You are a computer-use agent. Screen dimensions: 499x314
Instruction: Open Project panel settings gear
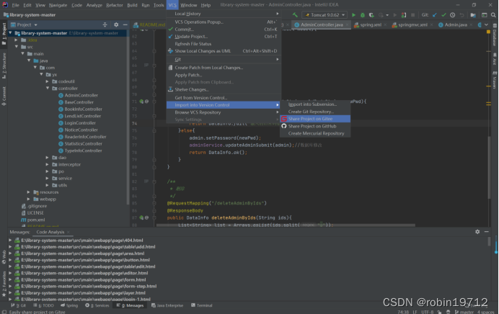click(116, 24)
